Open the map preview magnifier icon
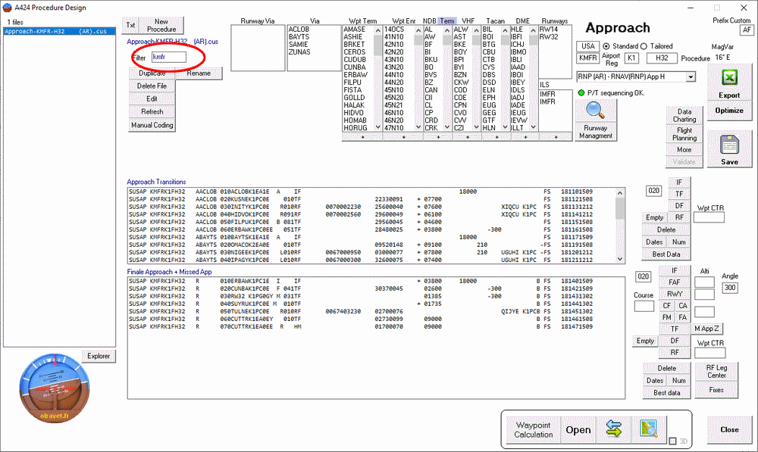 [648, 429]
